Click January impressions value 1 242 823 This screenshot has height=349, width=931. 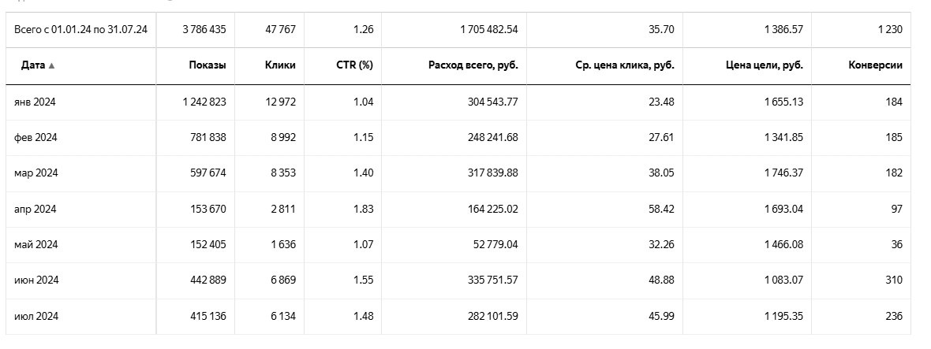[x=203, y=102]
